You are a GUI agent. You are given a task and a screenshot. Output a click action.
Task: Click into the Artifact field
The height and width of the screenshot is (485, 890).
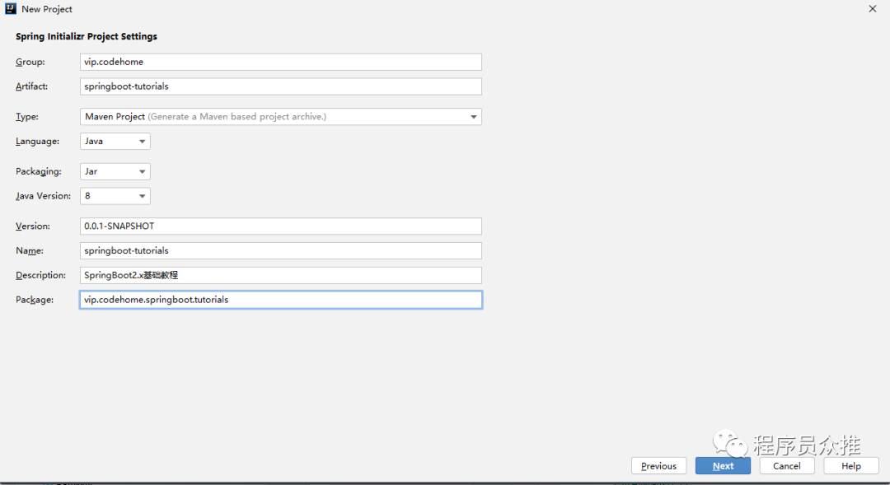click(281, 86)
